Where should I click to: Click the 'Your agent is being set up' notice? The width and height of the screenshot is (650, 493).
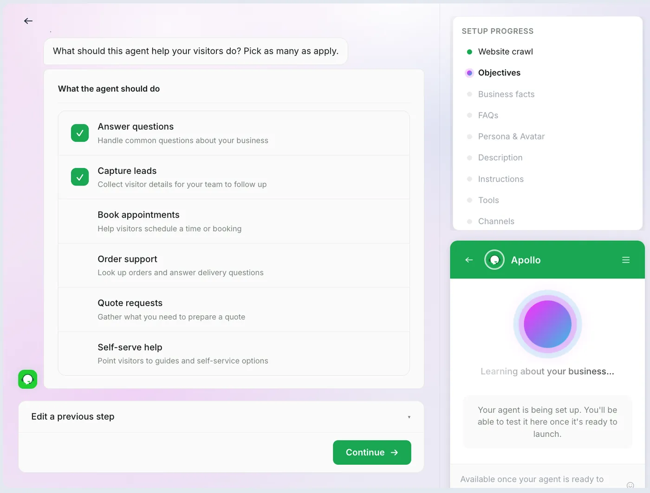point(547,422)
